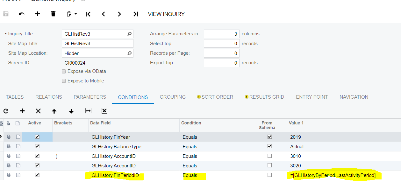Image resolution: width=401 pixels, height=196 pixels.
Task: Click the VIEW INQUIRY button
Action: pyautogui.click(x=166, y=14)
